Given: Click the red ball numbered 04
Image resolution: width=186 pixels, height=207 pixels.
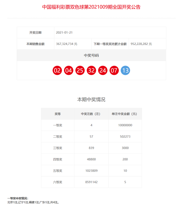Looking at the screenshot, I should (x=69, y=70).
